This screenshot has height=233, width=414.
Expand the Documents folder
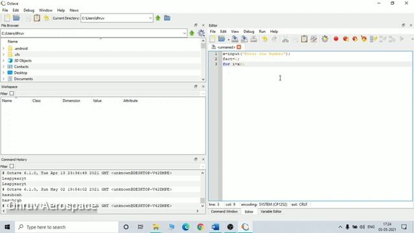(3, 79)
